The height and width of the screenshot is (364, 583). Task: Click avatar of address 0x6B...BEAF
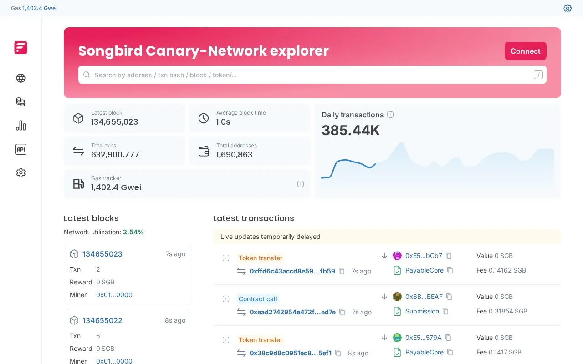click(397, 297)
